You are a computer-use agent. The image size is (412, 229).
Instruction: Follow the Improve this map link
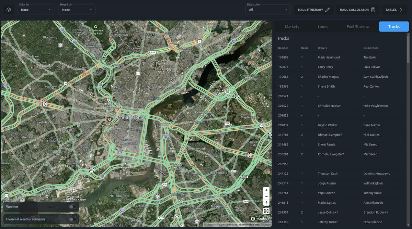[x=249, y=225]
